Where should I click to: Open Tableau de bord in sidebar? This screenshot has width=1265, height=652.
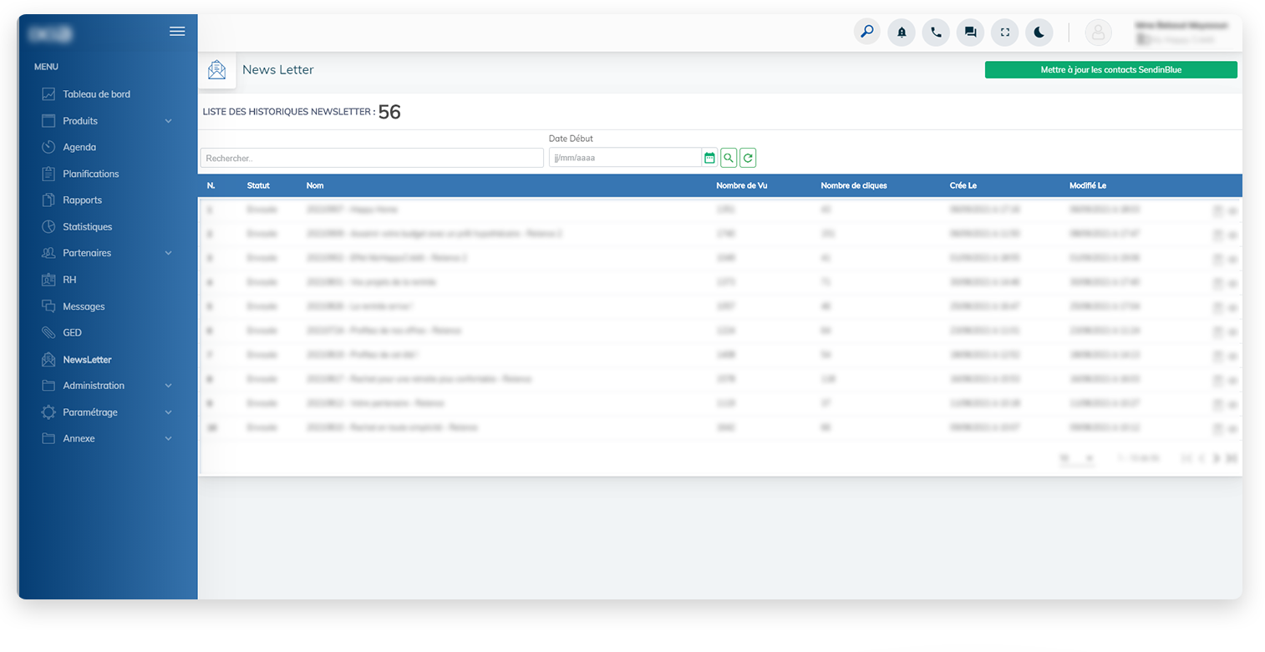pyautogui.click(x=96, y=94)
